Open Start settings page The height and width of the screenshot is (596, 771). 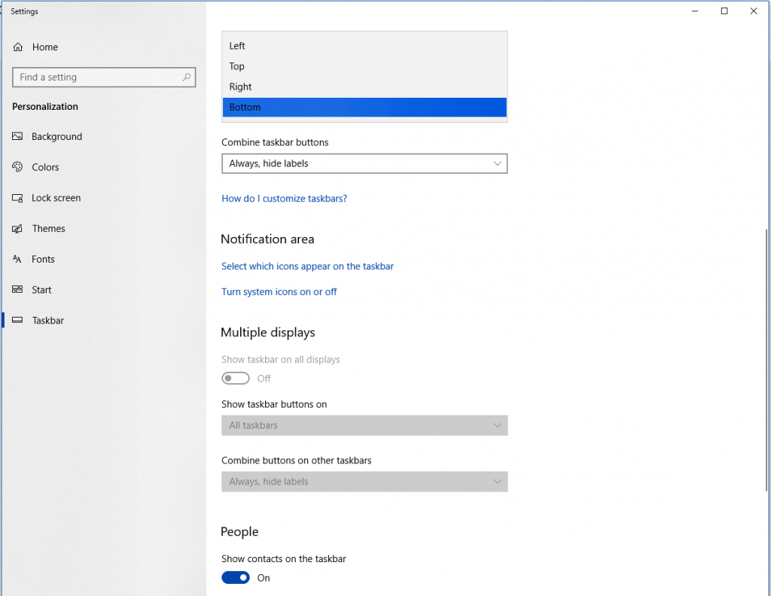point(41,290)
